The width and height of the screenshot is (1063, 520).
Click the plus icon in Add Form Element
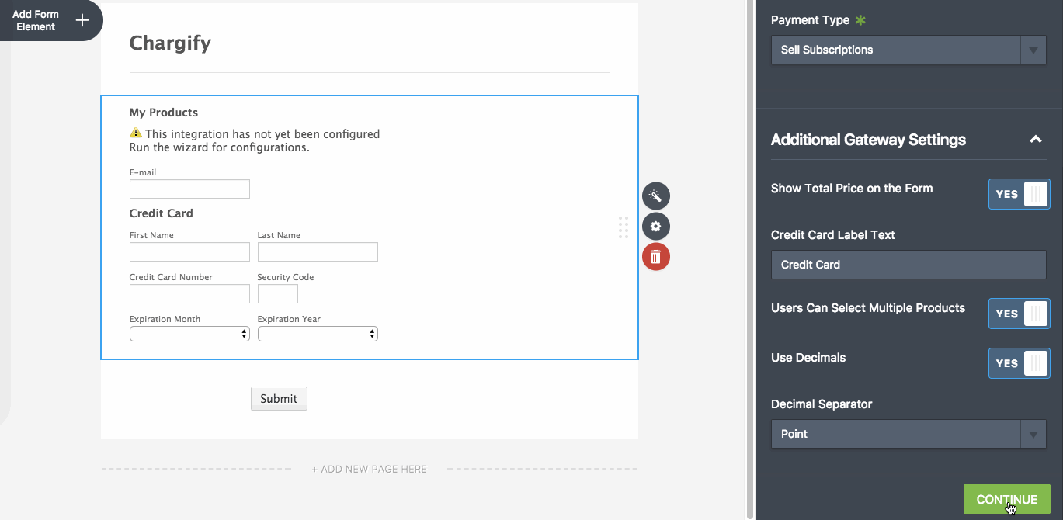tap(82, 20)
